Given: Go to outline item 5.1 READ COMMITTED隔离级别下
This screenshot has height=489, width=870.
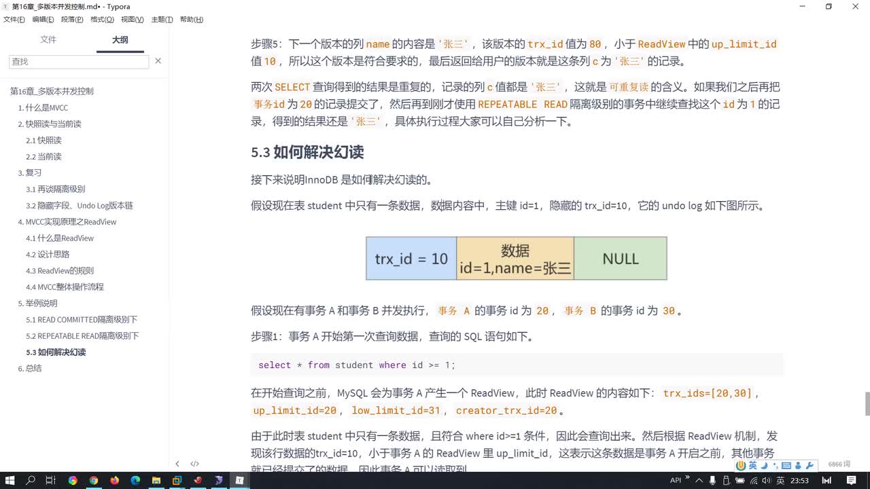Looking at the screenshot, I should click(82, 319).
